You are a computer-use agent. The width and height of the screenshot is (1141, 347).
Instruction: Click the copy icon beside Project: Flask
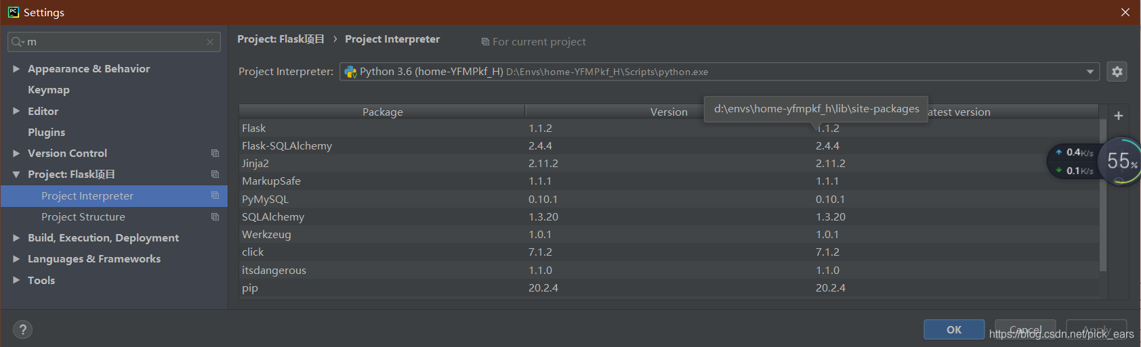[215, 175]
